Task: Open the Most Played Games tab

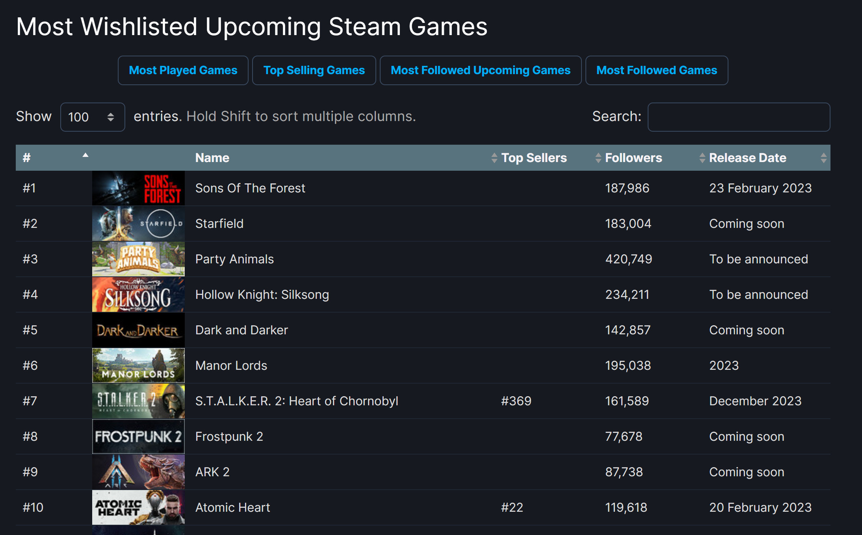Action: (183, 70)
